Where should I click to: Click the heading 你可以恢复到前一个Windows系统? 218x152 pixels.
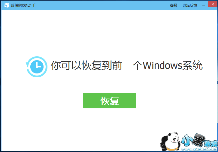127,65
